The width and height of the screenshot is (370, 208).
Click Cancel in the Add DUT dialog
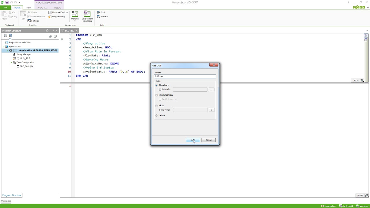click(209, 140)
